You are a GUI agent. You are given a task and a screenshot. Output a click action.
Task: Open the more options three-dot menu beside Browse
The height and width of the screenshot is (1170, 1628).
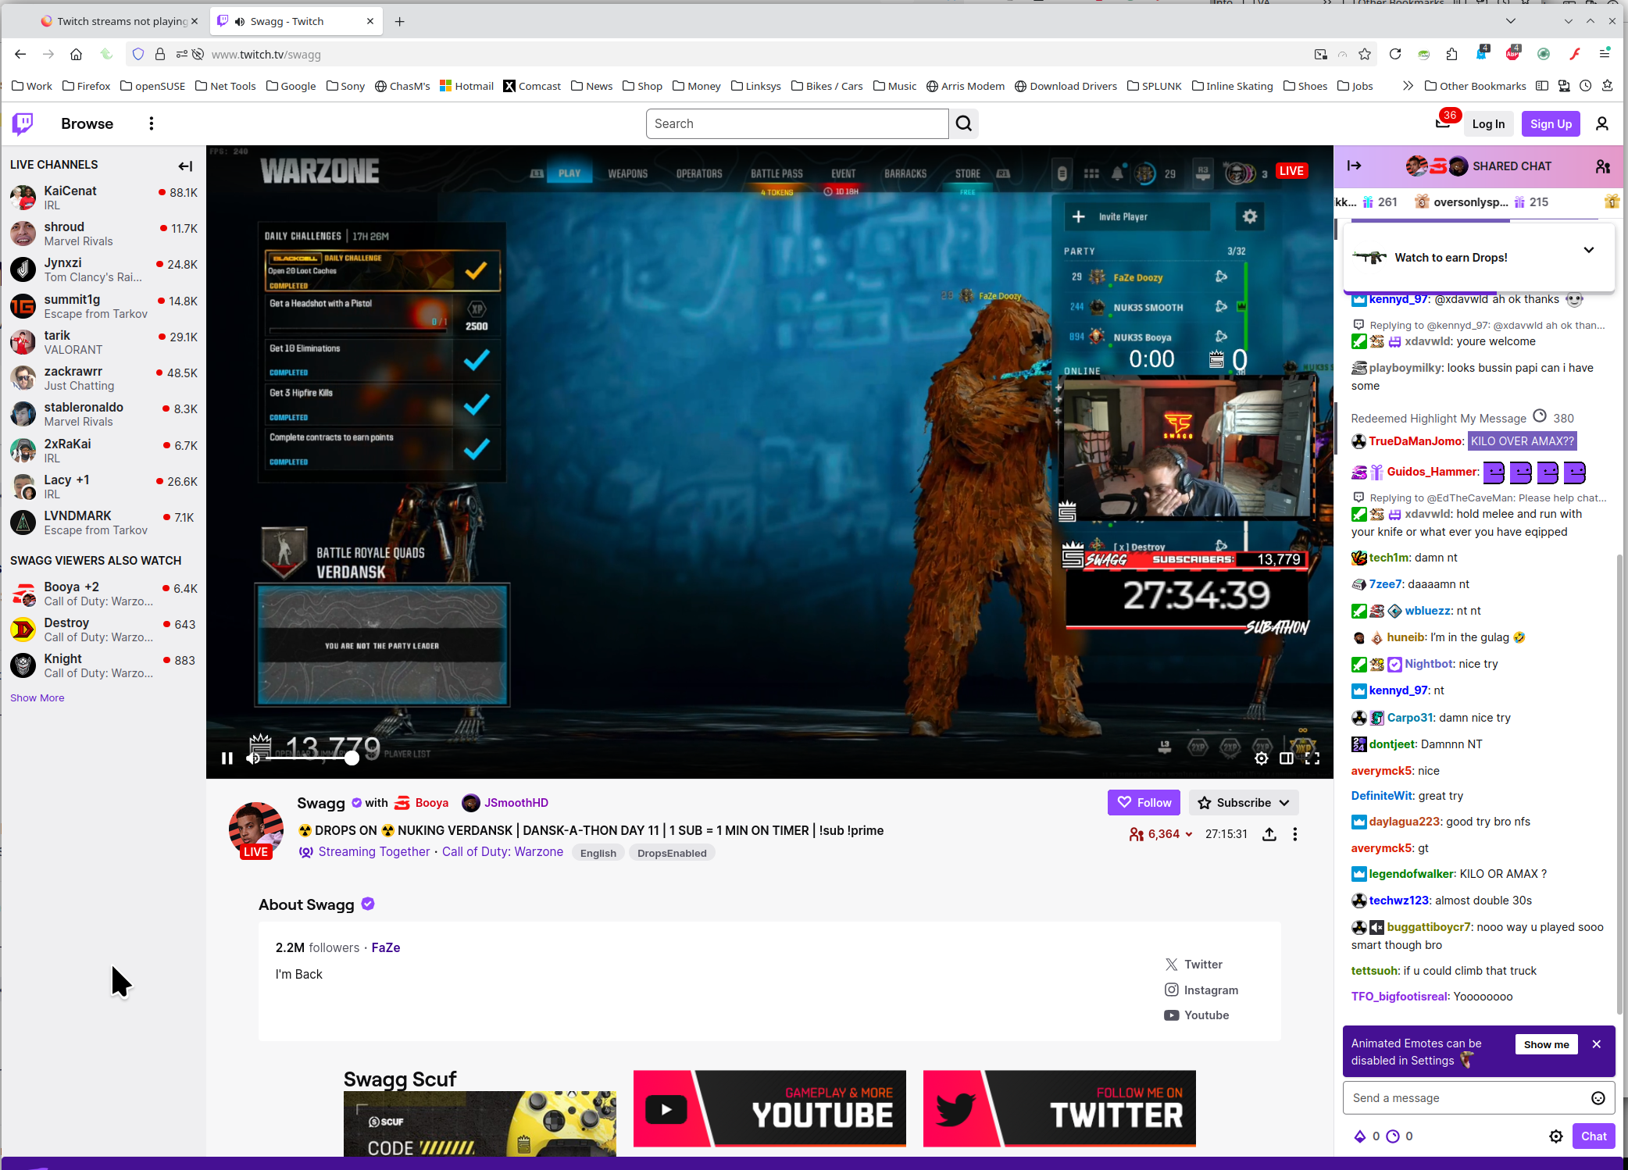(x=152, y=123)
